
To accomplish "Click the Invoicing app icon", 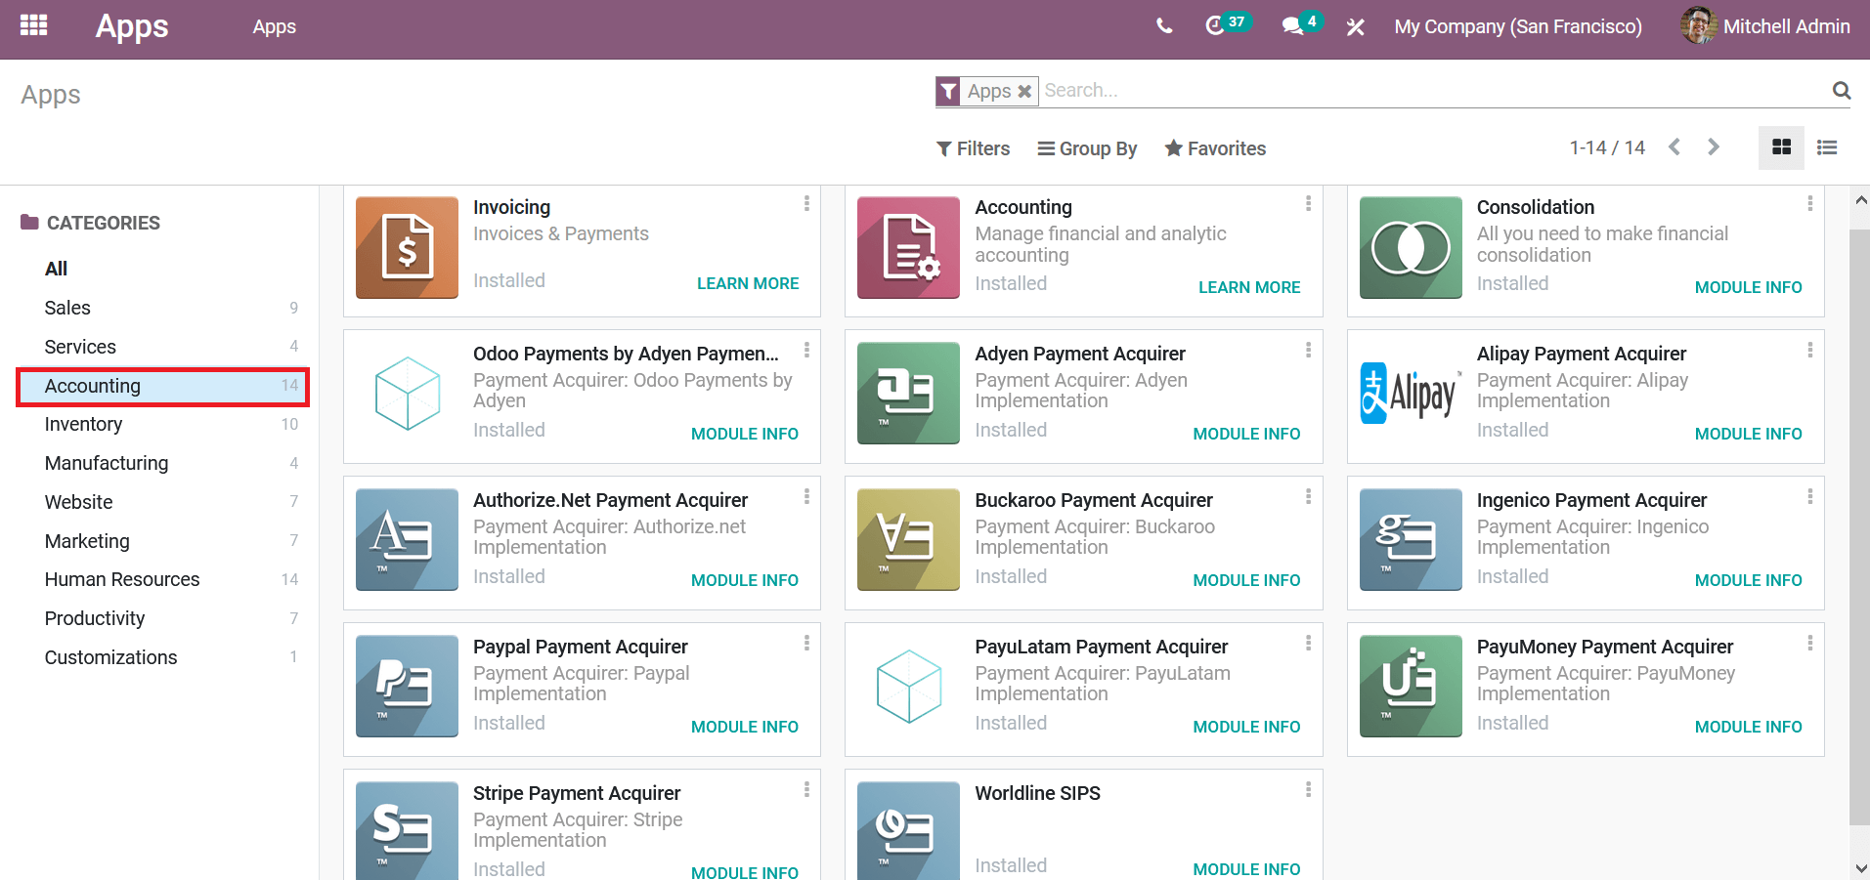I will pos(407,247).
